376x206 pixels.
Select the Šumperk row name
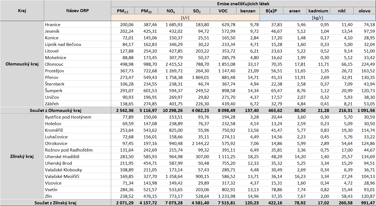(x=54, y=90)
